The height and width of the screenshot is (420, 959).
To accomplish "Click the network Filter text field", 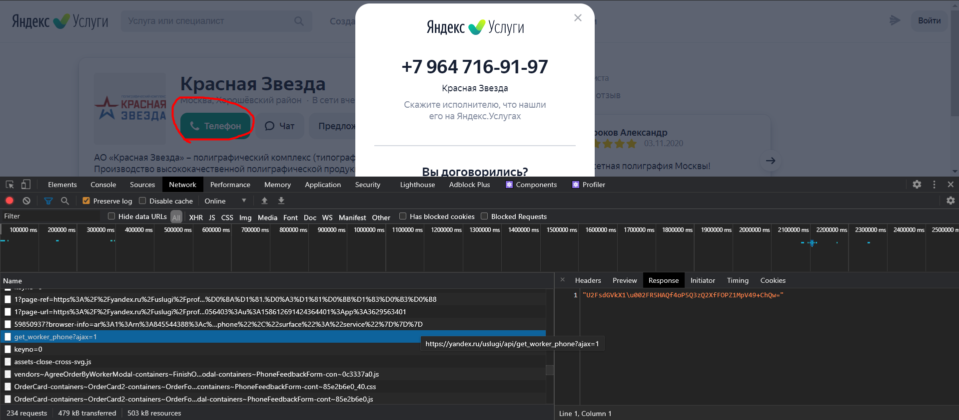I will (50, 216).
